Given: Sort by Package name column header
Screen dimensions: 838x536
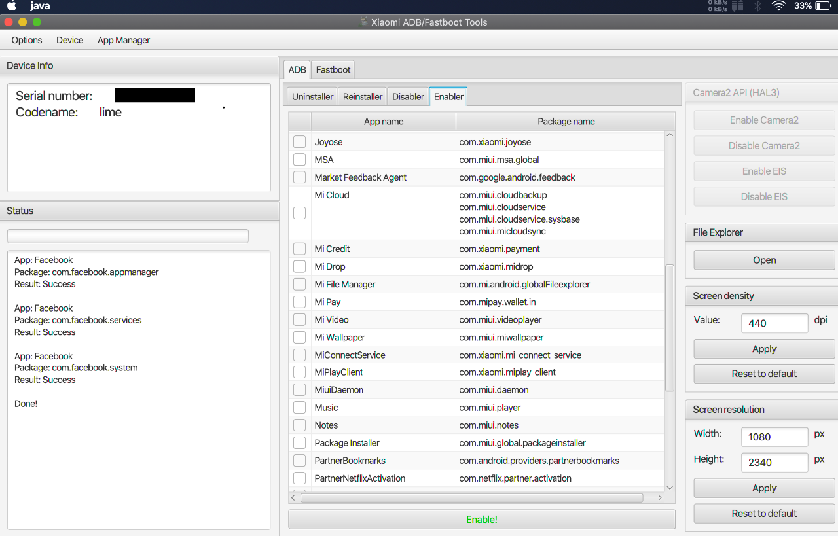Looking at the screenshot, I should [x=566, y=121].
